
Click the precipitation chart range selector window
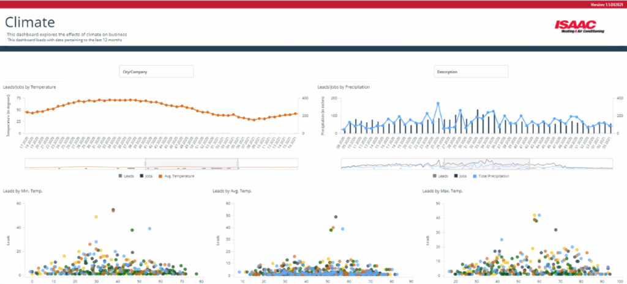coord(487,164)
